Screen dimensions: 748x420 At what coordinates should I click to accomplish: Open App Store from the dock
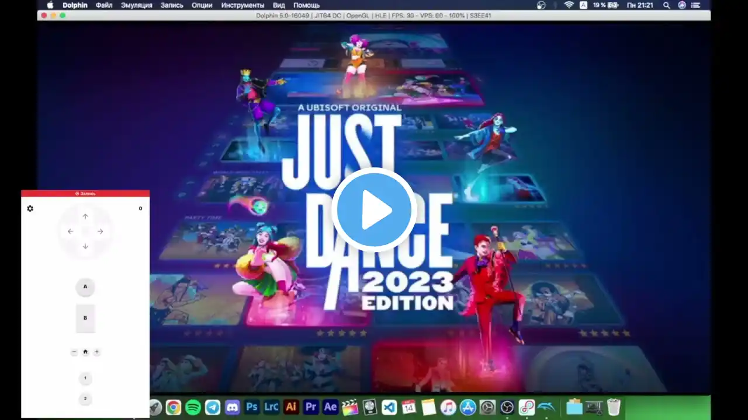click(x=468, y=407)
